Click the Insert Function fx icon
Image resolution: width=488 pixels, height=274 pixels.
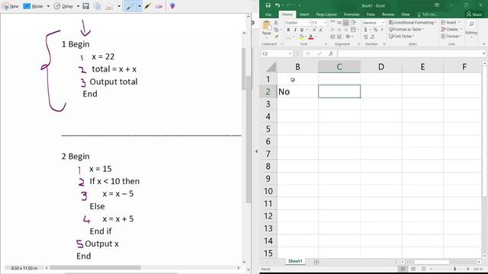(331, 54)
